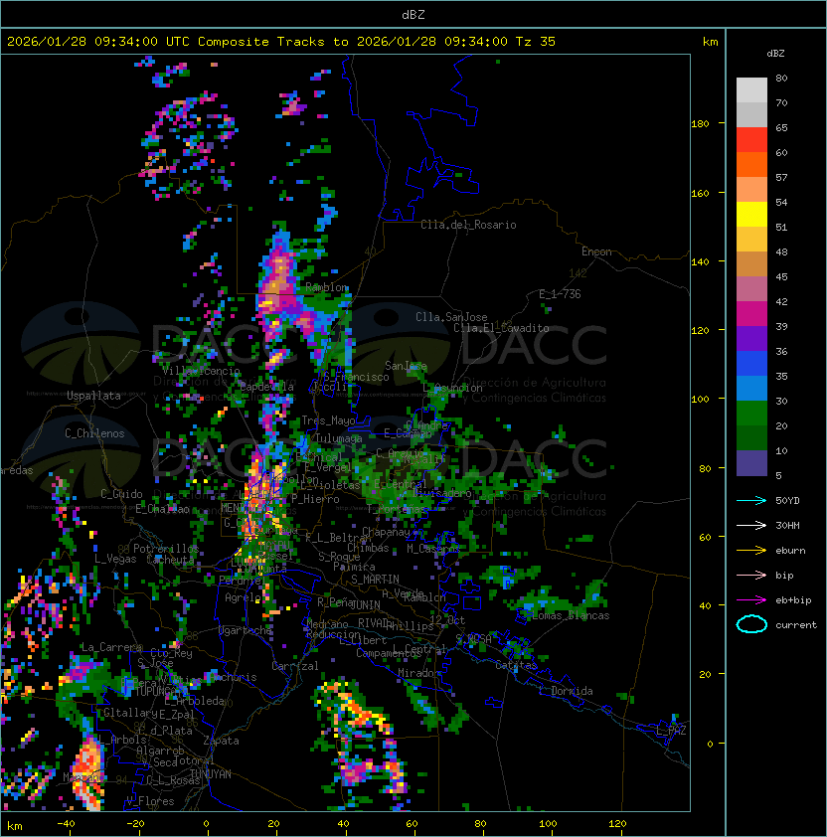Click the C_Guido map label

[x=121, y=494]
